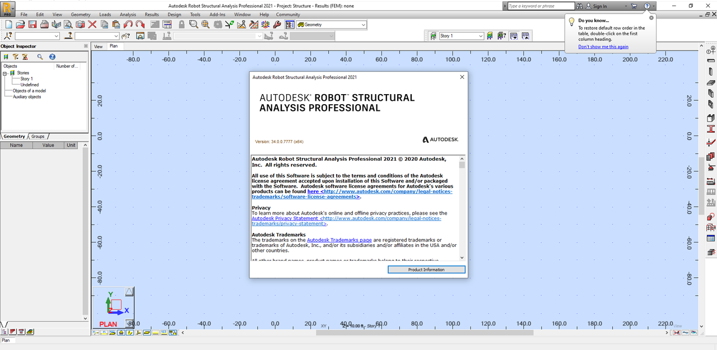Switch to the View tab
Viewport: 717px width, 350px height.
pyautogui.click(x=99, y=46)
